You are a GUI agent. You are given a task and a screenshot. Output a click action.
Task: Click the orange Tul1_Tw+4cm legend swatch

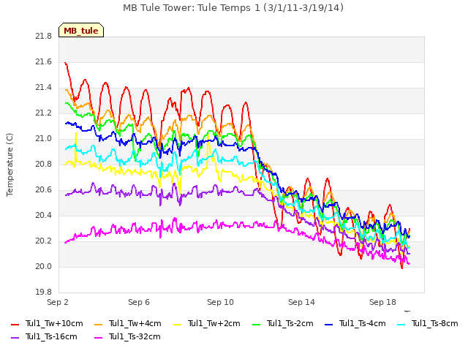[x=98, y=325]
